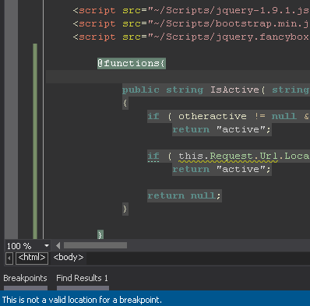This screenshot has height=306, width=310.
Task: Click the horizontal scrollbar left arrow
Action: 58,245
